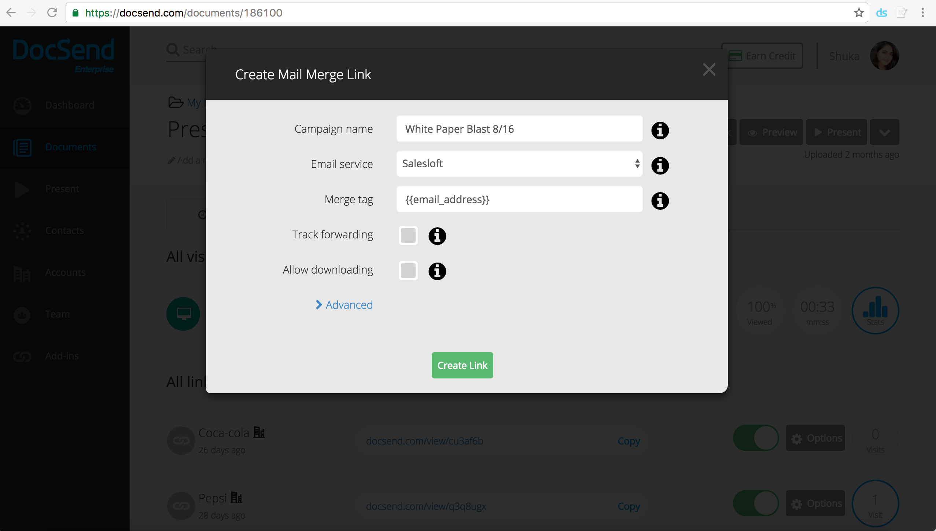This screenshot has width=936, height=531.
Task: Click the Create Link button
Action: click(462, 365)
